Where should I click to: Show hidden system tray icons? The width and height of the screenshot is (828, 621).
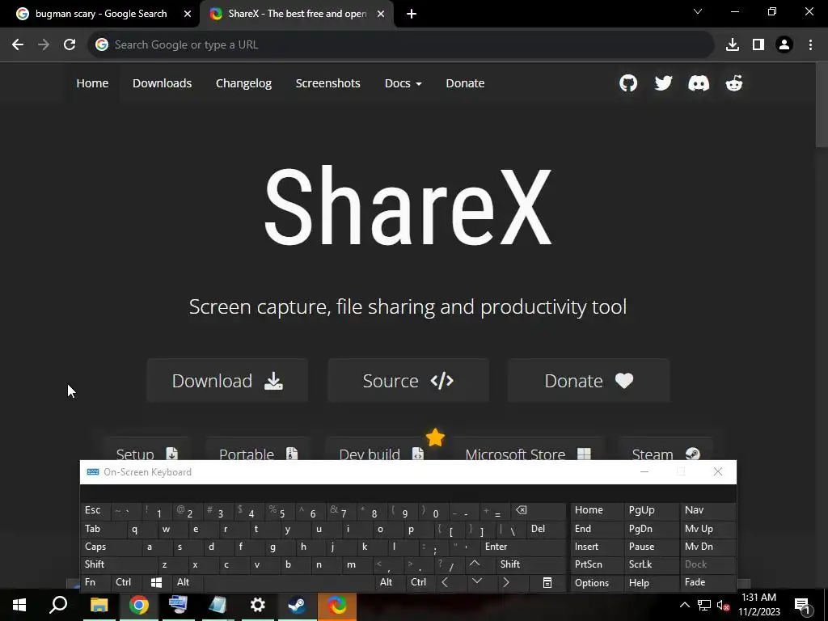(684, 605)
